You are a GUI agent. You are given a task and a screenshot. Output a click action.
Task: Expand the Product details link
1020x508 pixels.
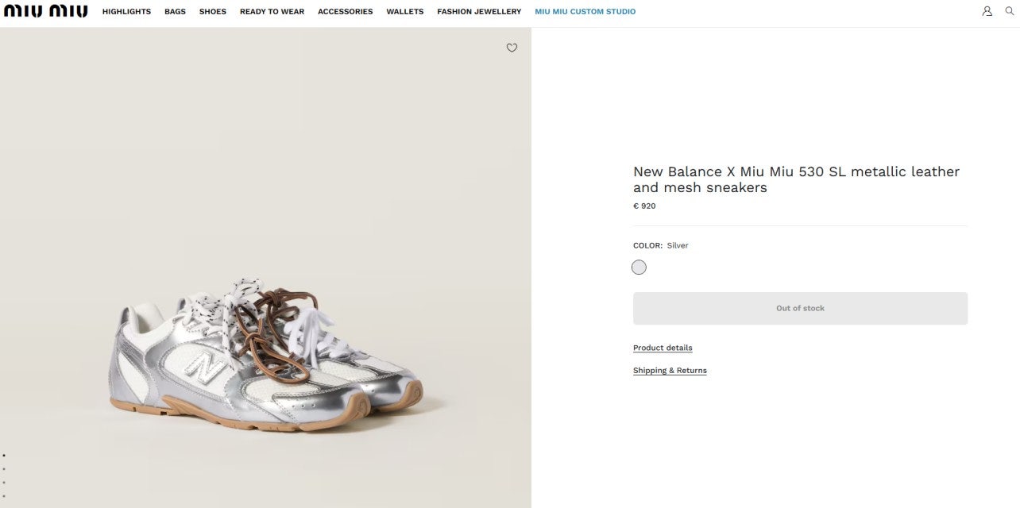point(663,348)
